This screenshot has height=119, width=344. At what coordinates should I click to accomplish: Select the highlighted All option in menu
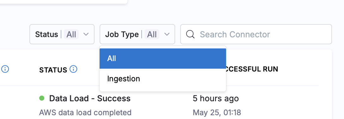[x=163, y=59]
